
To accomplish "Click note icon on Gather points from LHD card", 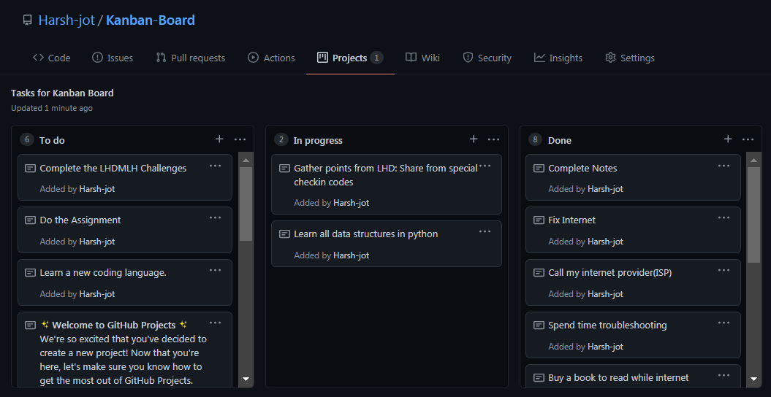I will (284, 169).
